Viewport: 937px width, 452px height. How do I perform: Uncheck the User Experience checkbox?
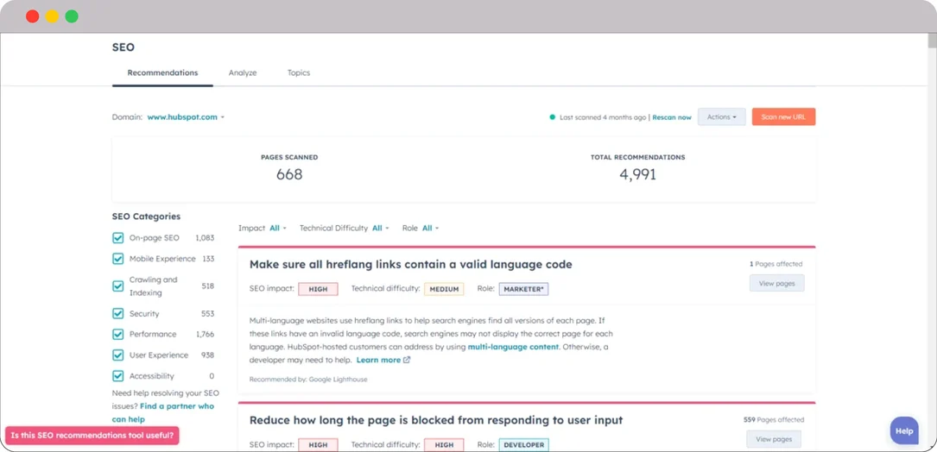click(117, 355)
